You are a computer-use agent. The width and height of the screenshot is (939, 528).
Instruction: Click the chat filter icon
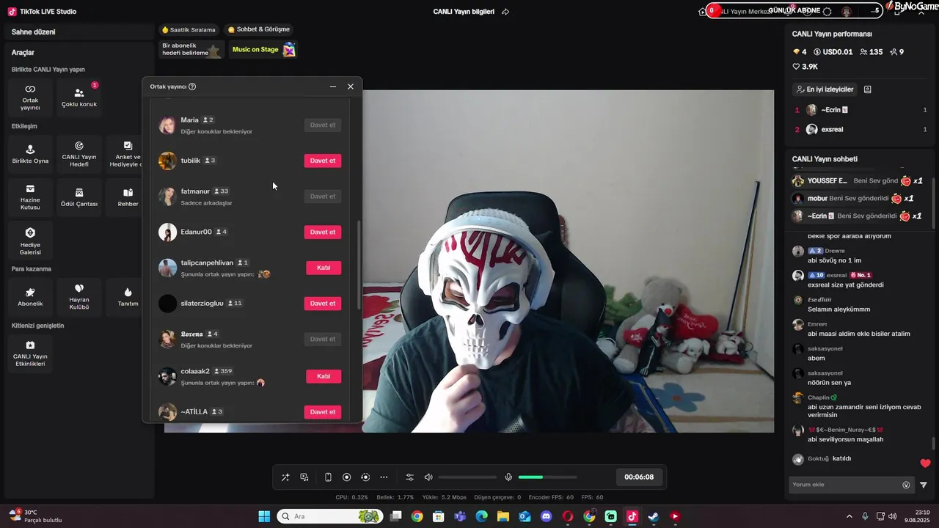(x=924, y=485)
